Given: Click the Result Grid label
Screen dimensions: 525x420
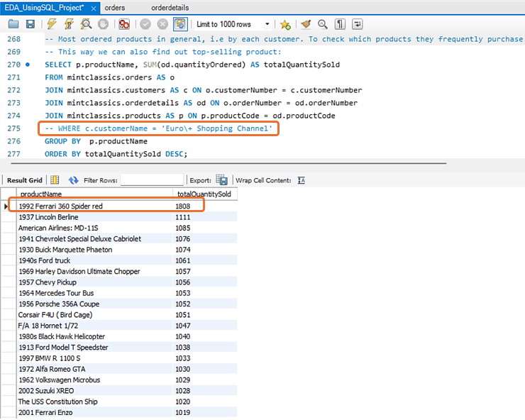Looking at the screenshot, I should tap(24, 180).
